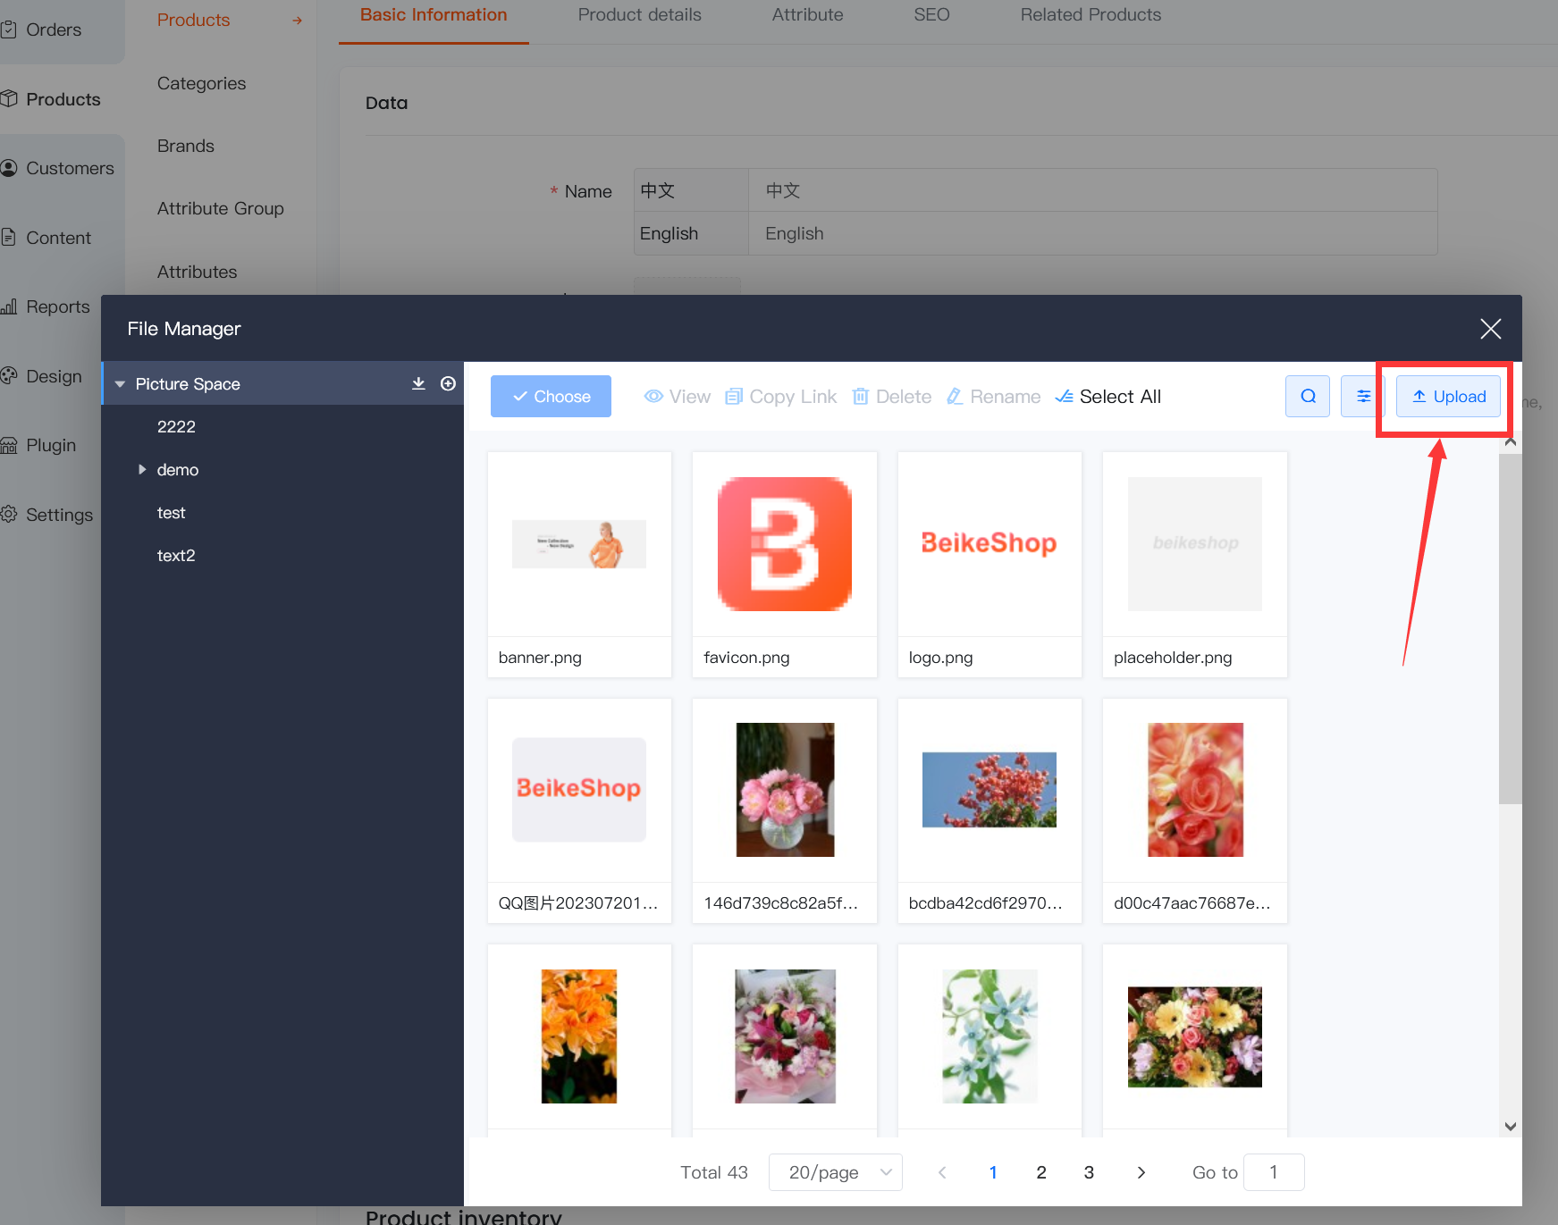Open the file search magnifier icon

click(1308, 396)
